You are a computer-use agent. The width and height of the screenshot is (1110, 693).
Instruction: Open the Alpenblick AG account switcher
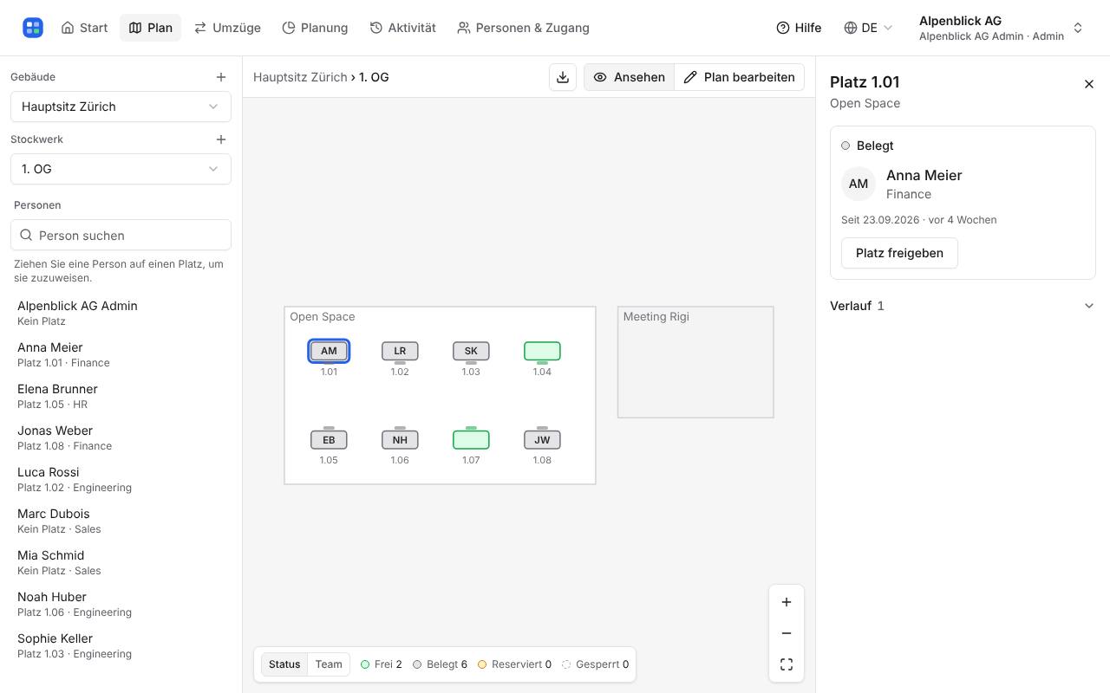(1001, 28)
